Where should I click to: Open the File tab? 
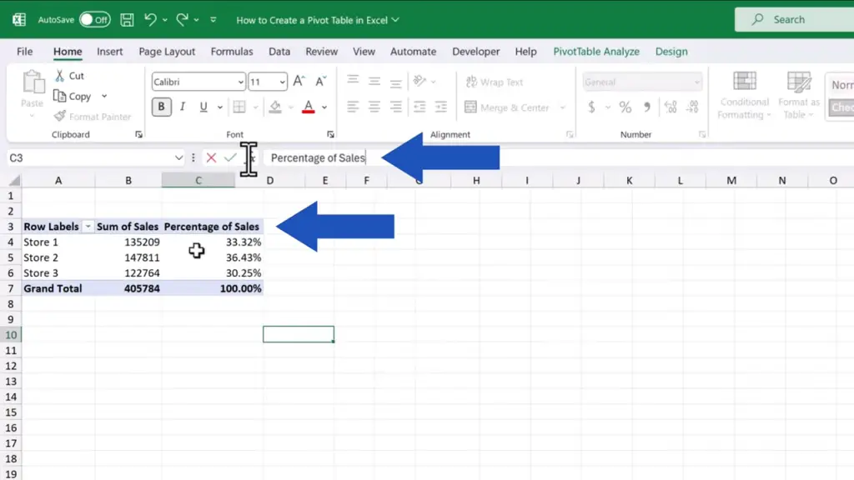point(24,52)
